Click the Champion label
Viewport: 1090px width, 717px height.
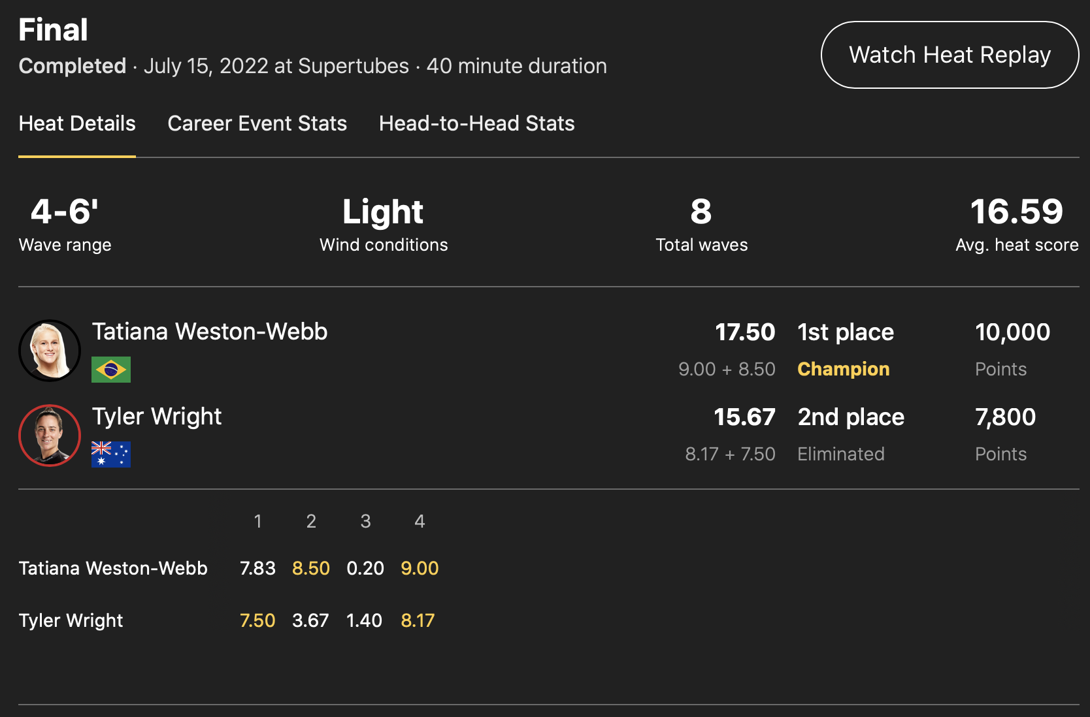(x=843, y=369)
